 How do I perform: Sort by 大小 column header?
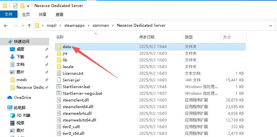pos(227,37)
